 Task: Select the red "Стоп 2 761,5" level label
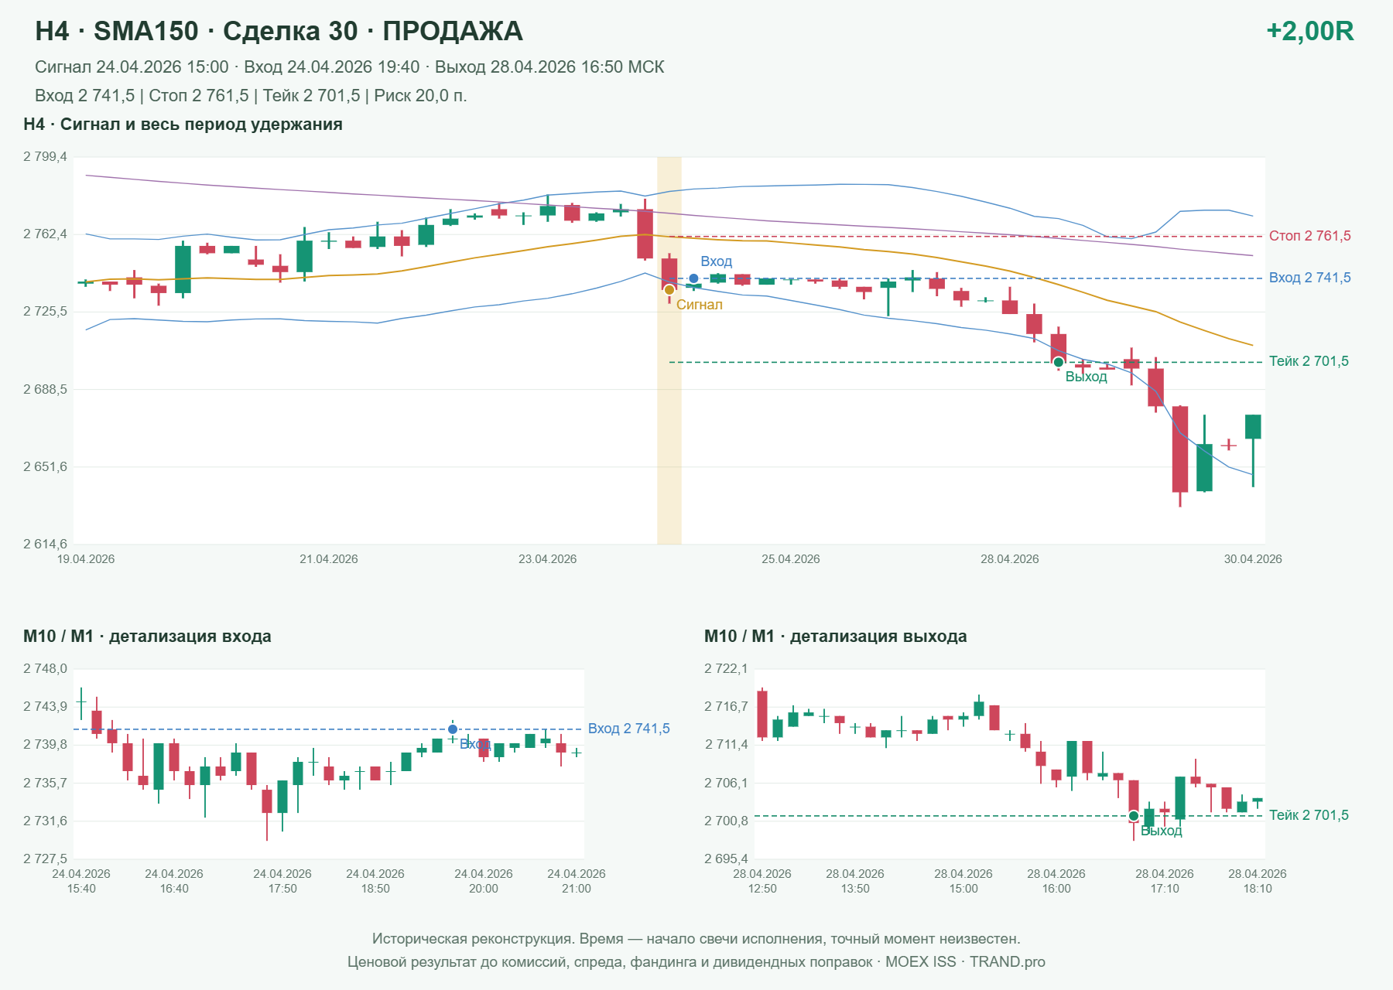coord(1309,236)
